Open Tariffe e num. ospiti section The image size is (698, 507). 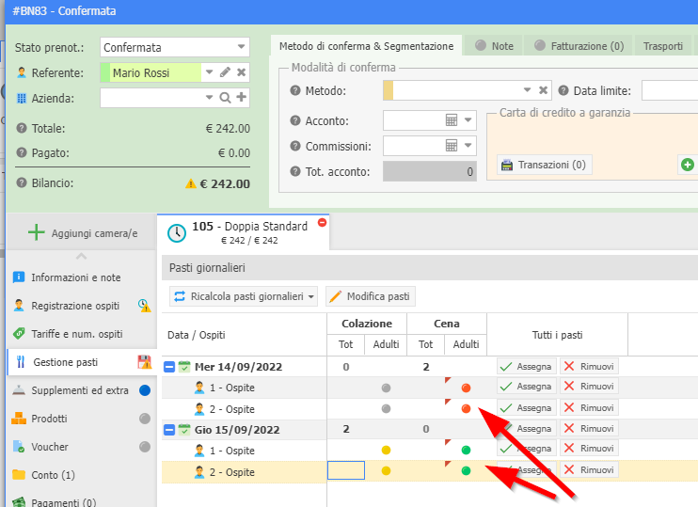82,334
